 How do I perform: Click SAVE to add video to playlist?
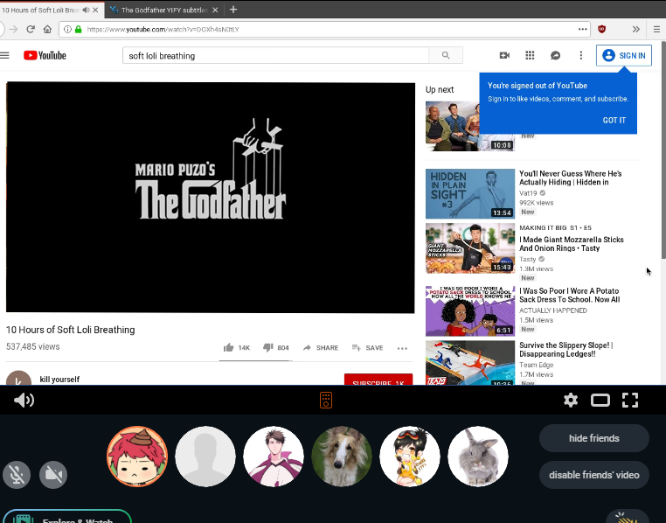[368, 347]
